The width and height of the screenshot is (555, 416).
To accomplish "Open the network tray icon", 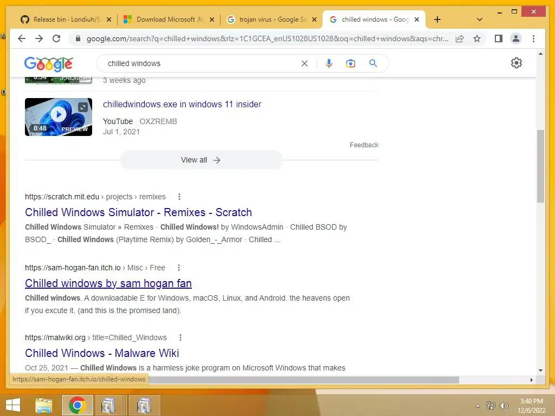I will click(491, 405).
